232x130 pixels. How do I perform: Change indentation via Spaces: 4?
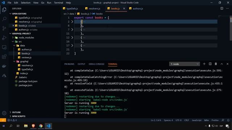click(168, 120)
